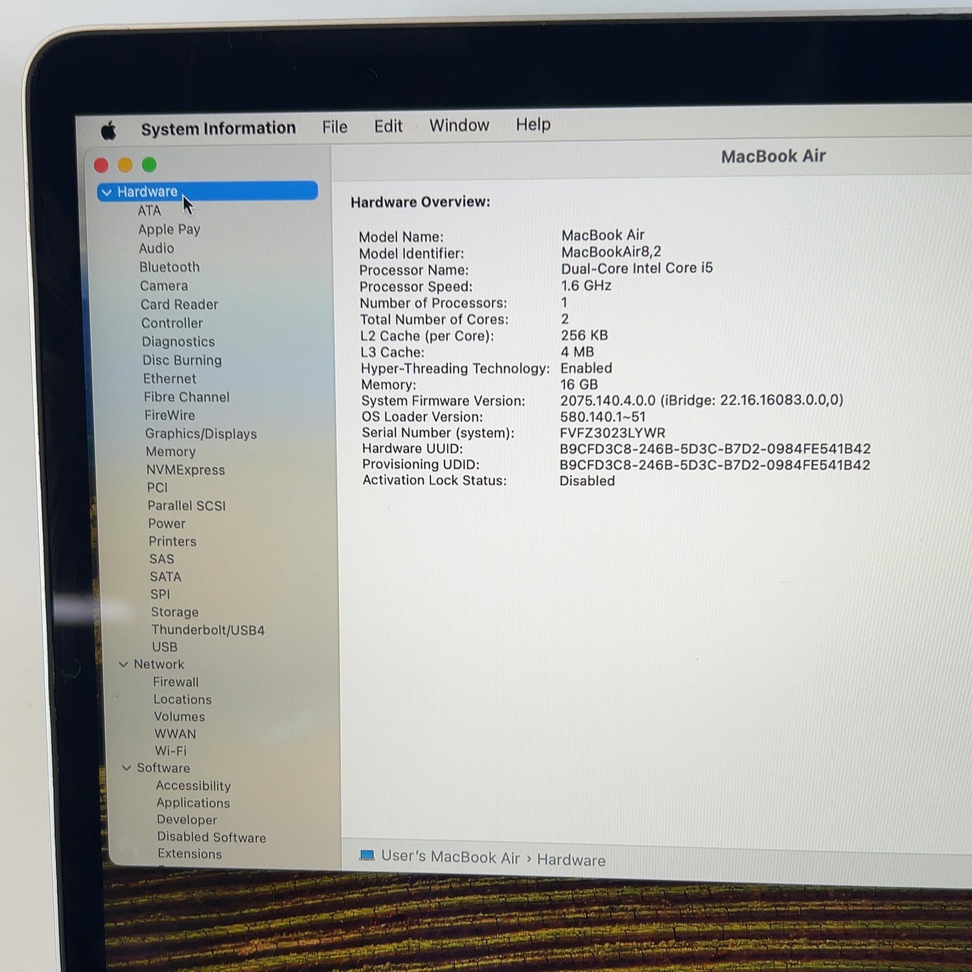Select Developer in the sidebar
The width and height of the screenshot is (972, 972).
(x=187, y=820)
